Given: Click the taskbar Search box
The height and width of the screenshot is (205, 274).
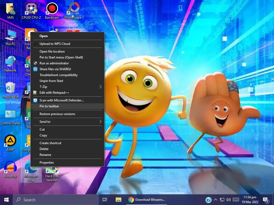Looking at the screenshot, I should pos(56,200).
